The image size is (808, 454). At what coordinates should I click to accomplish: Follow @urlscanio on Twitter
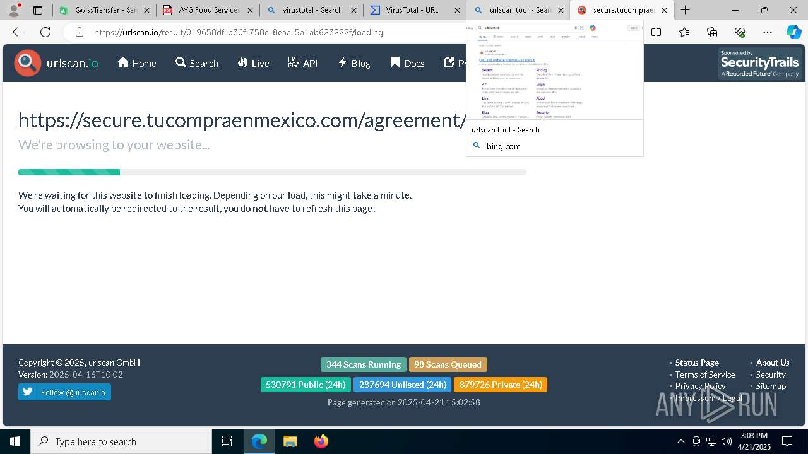coord(64,392)
